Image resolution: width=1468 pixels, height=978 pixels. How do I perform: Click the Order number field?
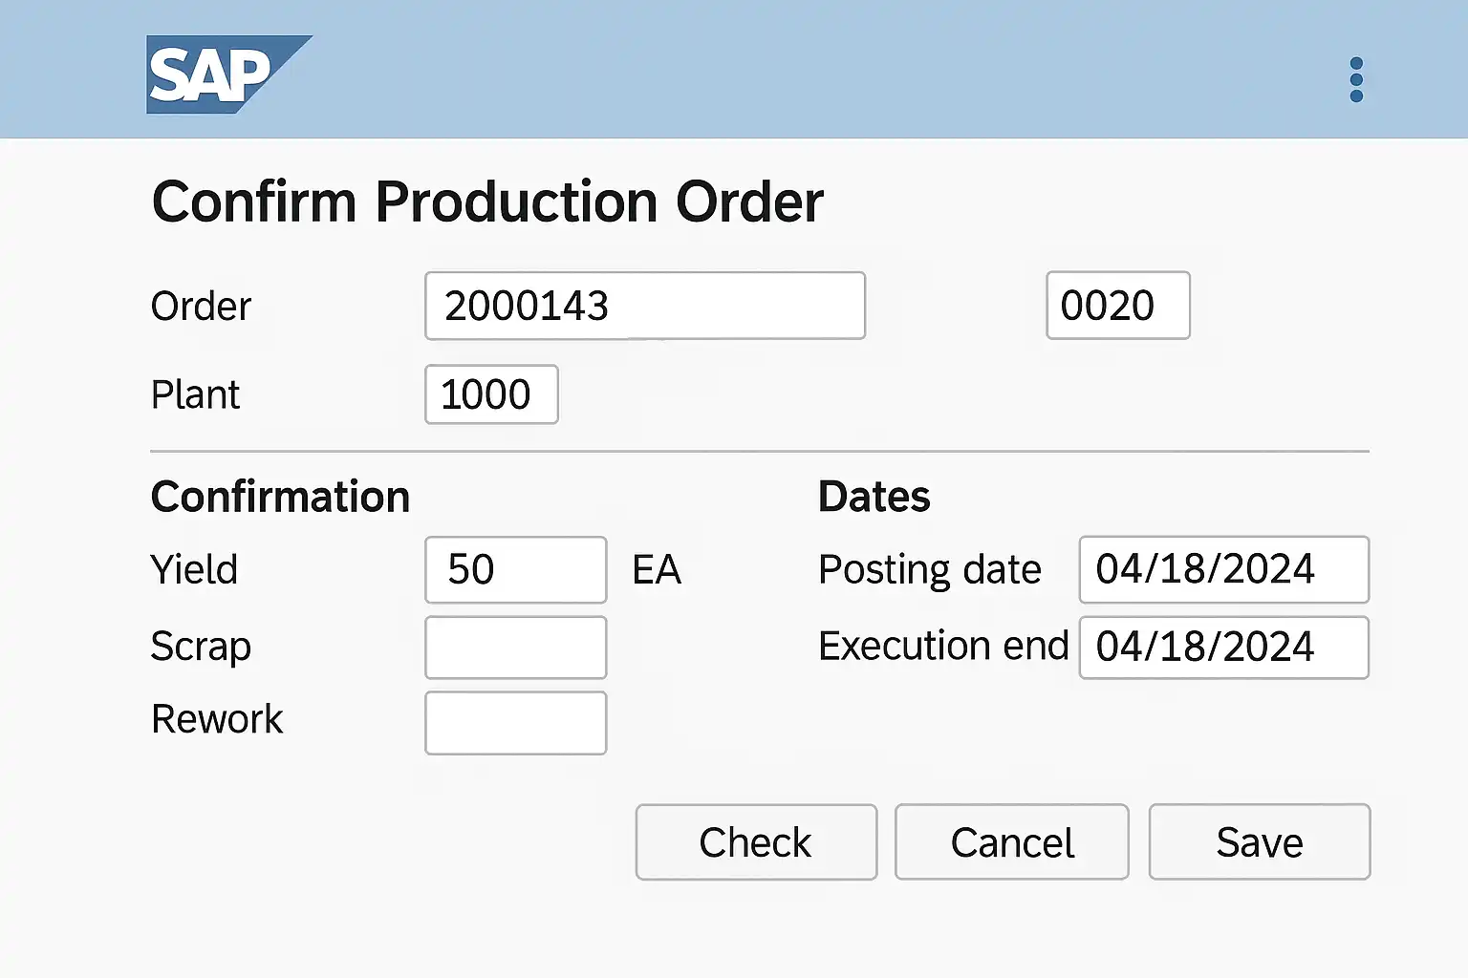point(644,306)
